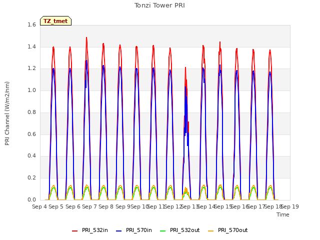Click the 0.6 y-axis tick label
This screenshot has width=320, height=240.
click(x=31, y=134)
